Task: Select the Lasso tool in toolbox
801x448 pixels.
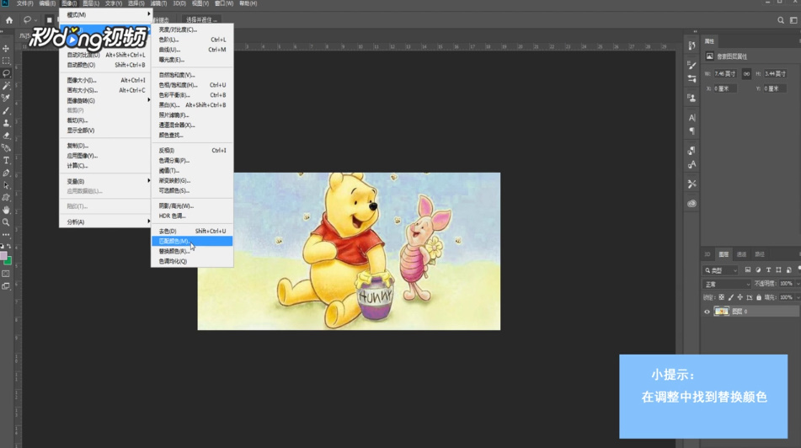Action: pos(6,73)
